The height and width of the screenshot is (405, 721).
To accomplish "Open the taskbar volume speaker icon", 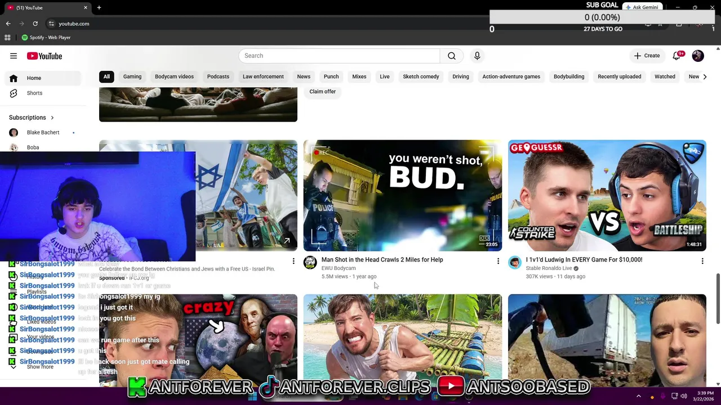I will 684,396.
